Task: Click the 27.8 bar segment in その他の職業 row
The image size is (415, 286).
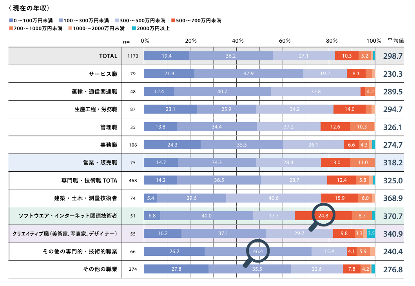Action: (176, 269)
